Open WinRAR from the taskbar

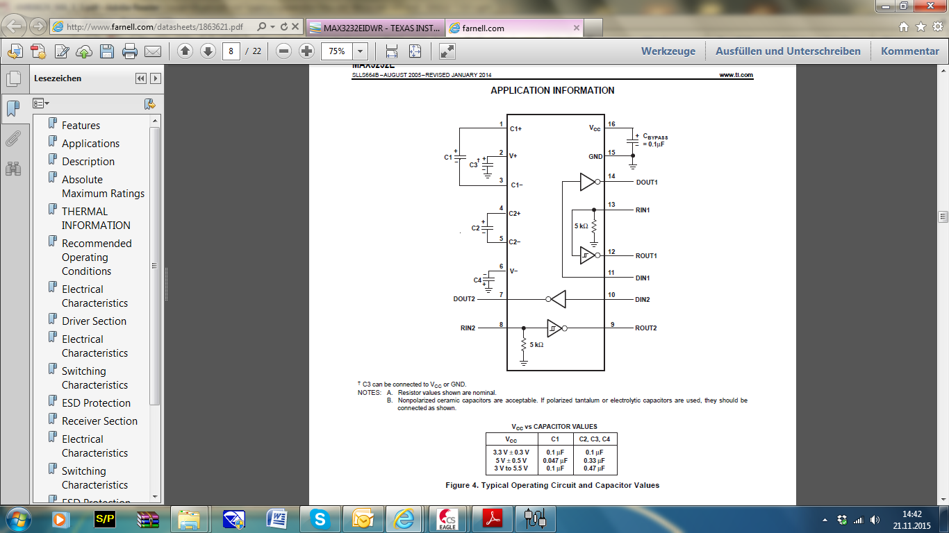(148, 518)
